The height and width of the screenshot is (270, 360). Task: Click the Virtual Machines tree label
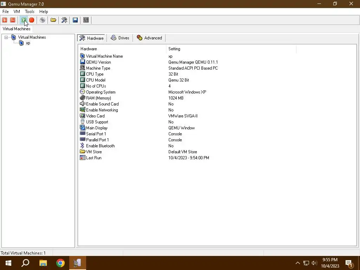click(32, 37)
